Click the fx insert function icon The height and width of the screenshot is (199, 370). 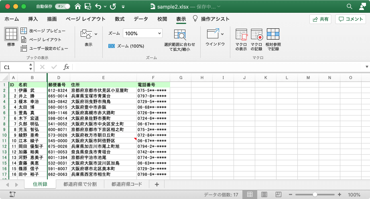[66, 67]
